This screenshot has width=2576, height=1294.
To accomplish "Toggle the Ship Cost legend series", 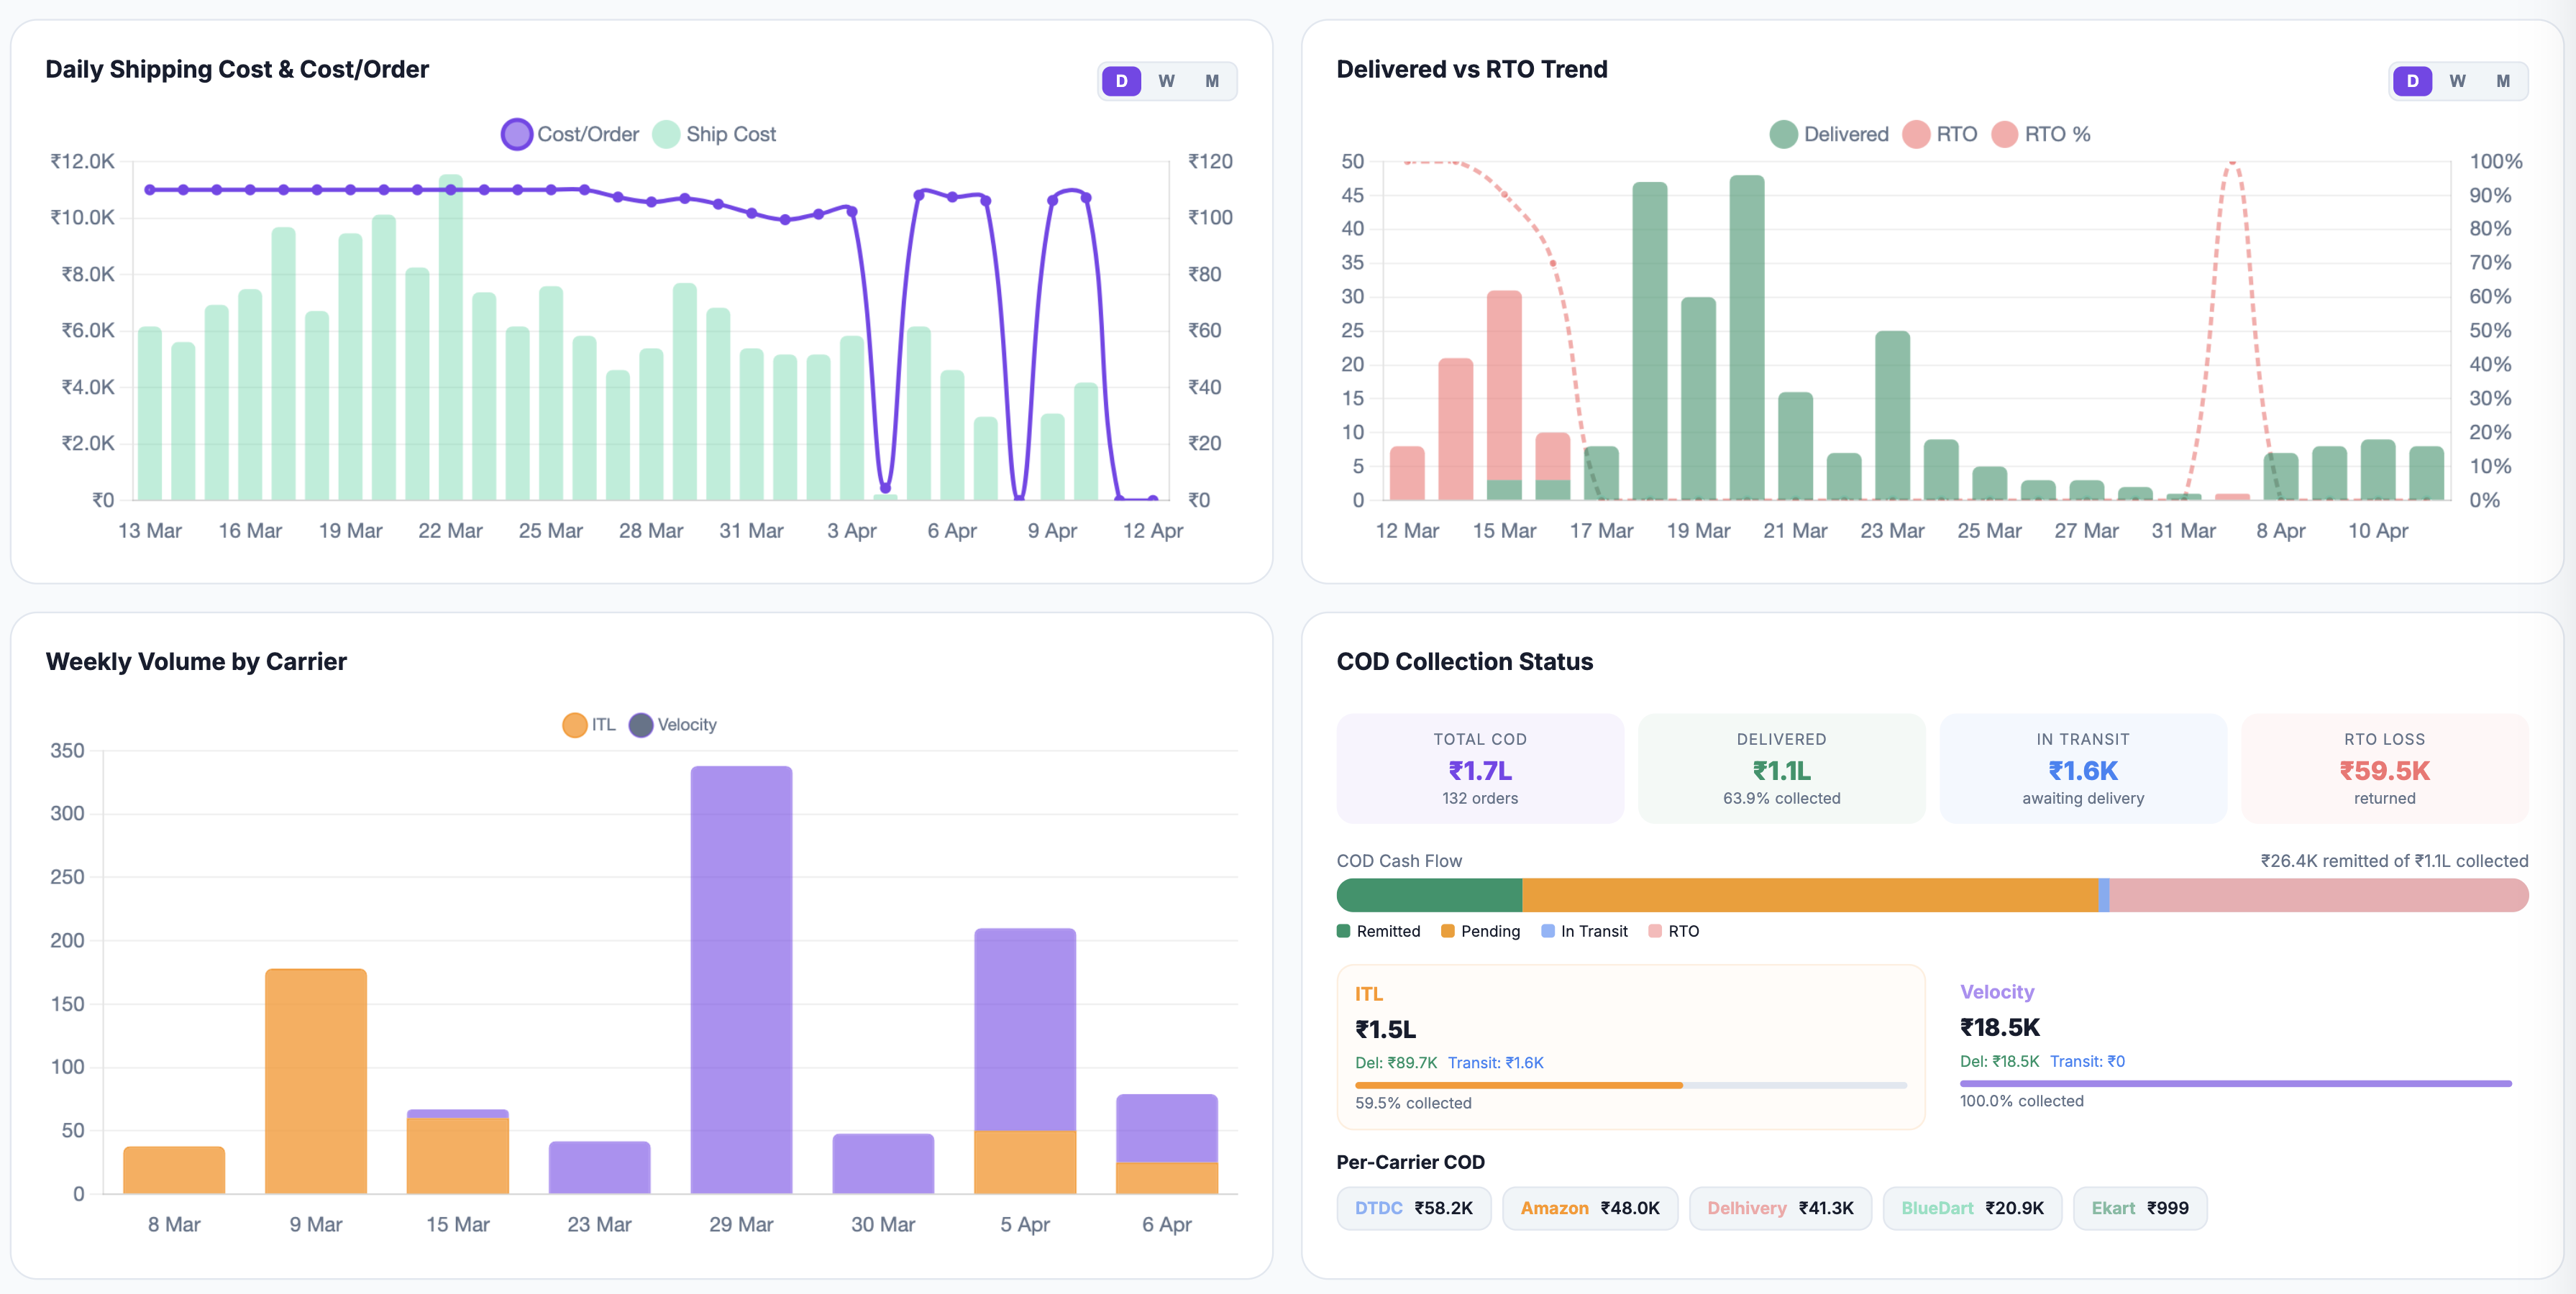I will [714, 134].
